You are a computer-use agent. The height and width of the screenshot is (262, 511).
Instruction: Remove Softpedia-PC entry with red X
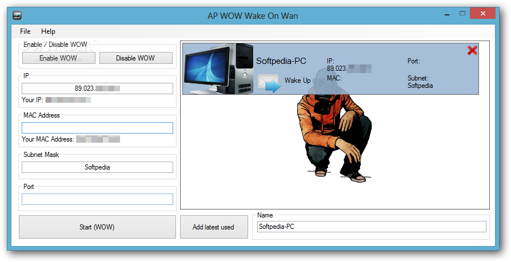472,50
